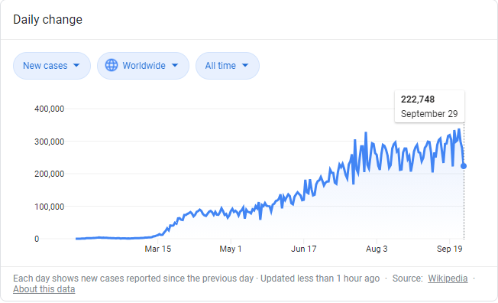Open the All time range dropdown
This screenshot has width=498, height=303.
(228, 66)
